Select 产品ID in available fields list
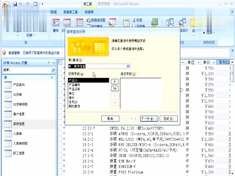The image size is (235, 176). pos(89,80)
